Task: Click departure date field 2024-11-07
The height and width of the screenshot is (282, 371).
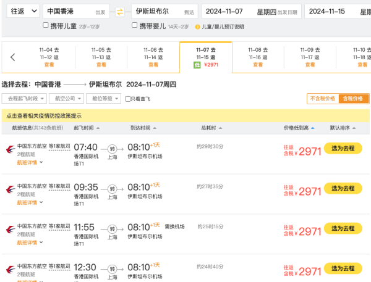Action: pos(251,11)
